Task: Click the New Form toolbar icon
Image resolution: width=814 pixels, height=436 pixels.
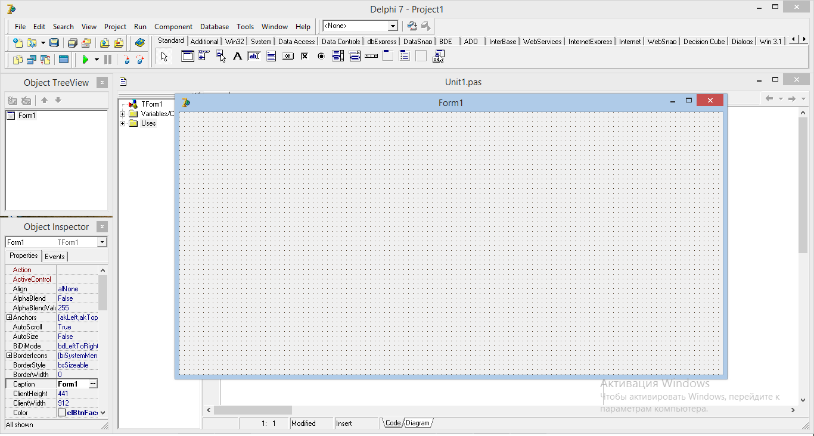Action: pos(64,60)
